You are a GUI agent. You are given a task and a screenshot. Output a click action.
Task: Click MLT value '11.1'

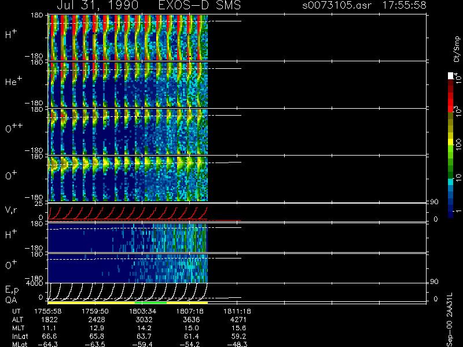50,328
